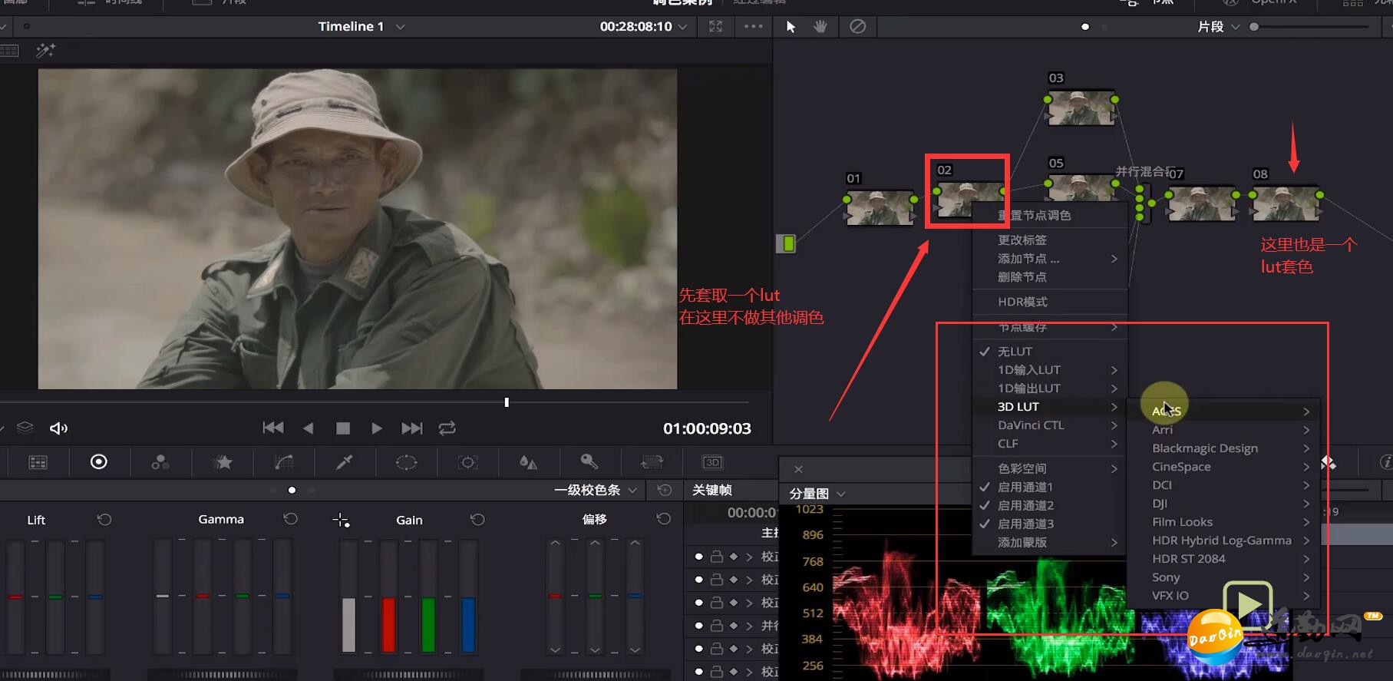The height and width of the screenshot is (681, 1393).
Task: Open the Tracker palette
Action: (x=467, y=462)
